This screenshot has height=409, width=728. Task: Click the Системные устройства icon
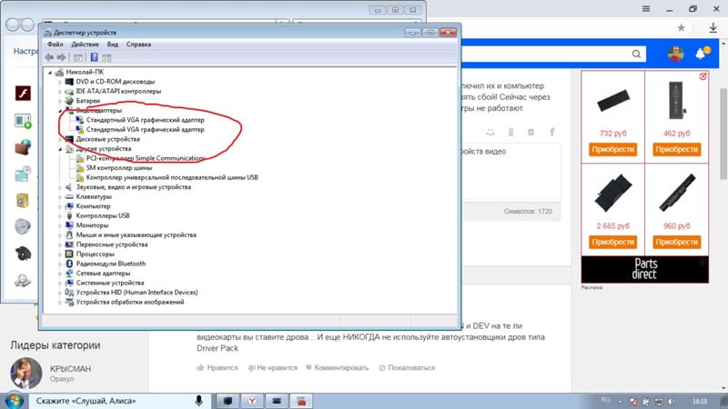tap(69, 283)
